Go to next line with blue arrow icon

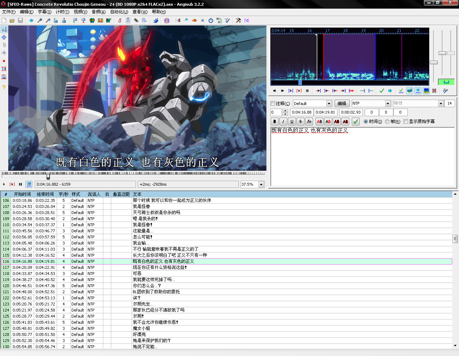coord(390,91)
